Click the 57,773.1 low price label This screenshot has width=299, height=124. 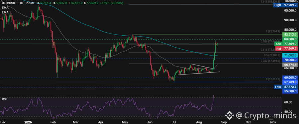pyautogui.click(x=290, y=87)
